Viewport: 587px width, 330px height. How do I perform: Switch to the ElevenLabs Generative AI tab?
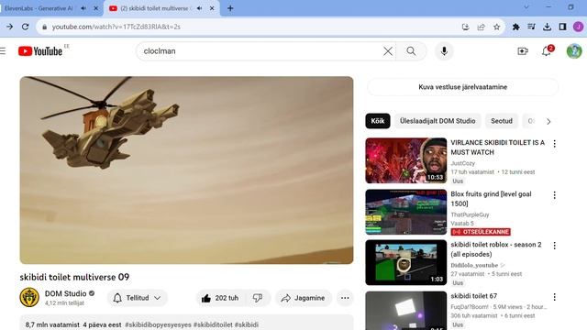[x=39, y=8]
